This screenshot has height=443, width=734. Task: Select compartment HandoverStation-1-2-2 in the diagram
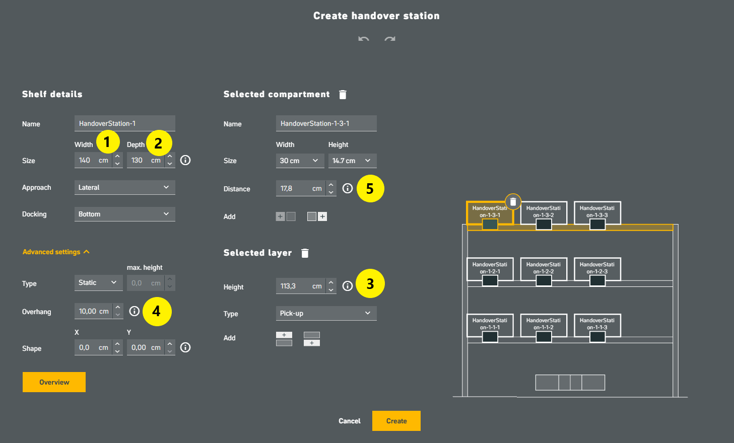pyautogui.click(x=544, y=269)
